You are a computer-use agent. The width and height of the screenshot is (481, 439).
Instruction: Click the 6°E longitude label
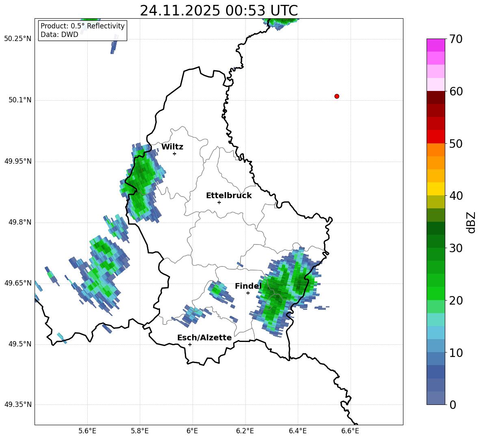(192, 431)
